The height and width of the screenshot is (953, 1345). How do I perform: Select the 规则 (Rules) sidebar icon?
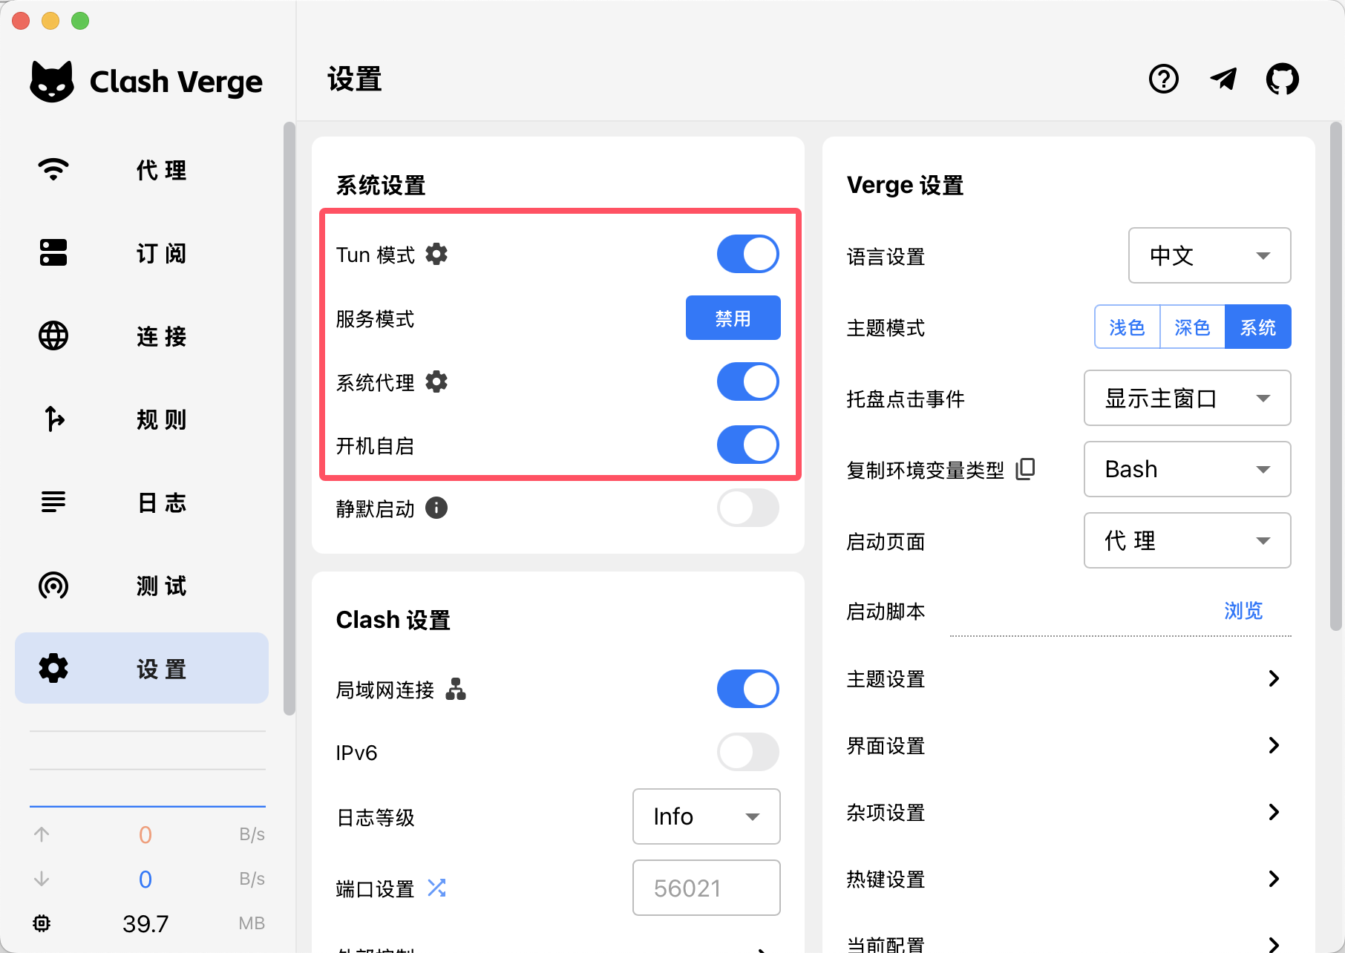tap(52, 419)
